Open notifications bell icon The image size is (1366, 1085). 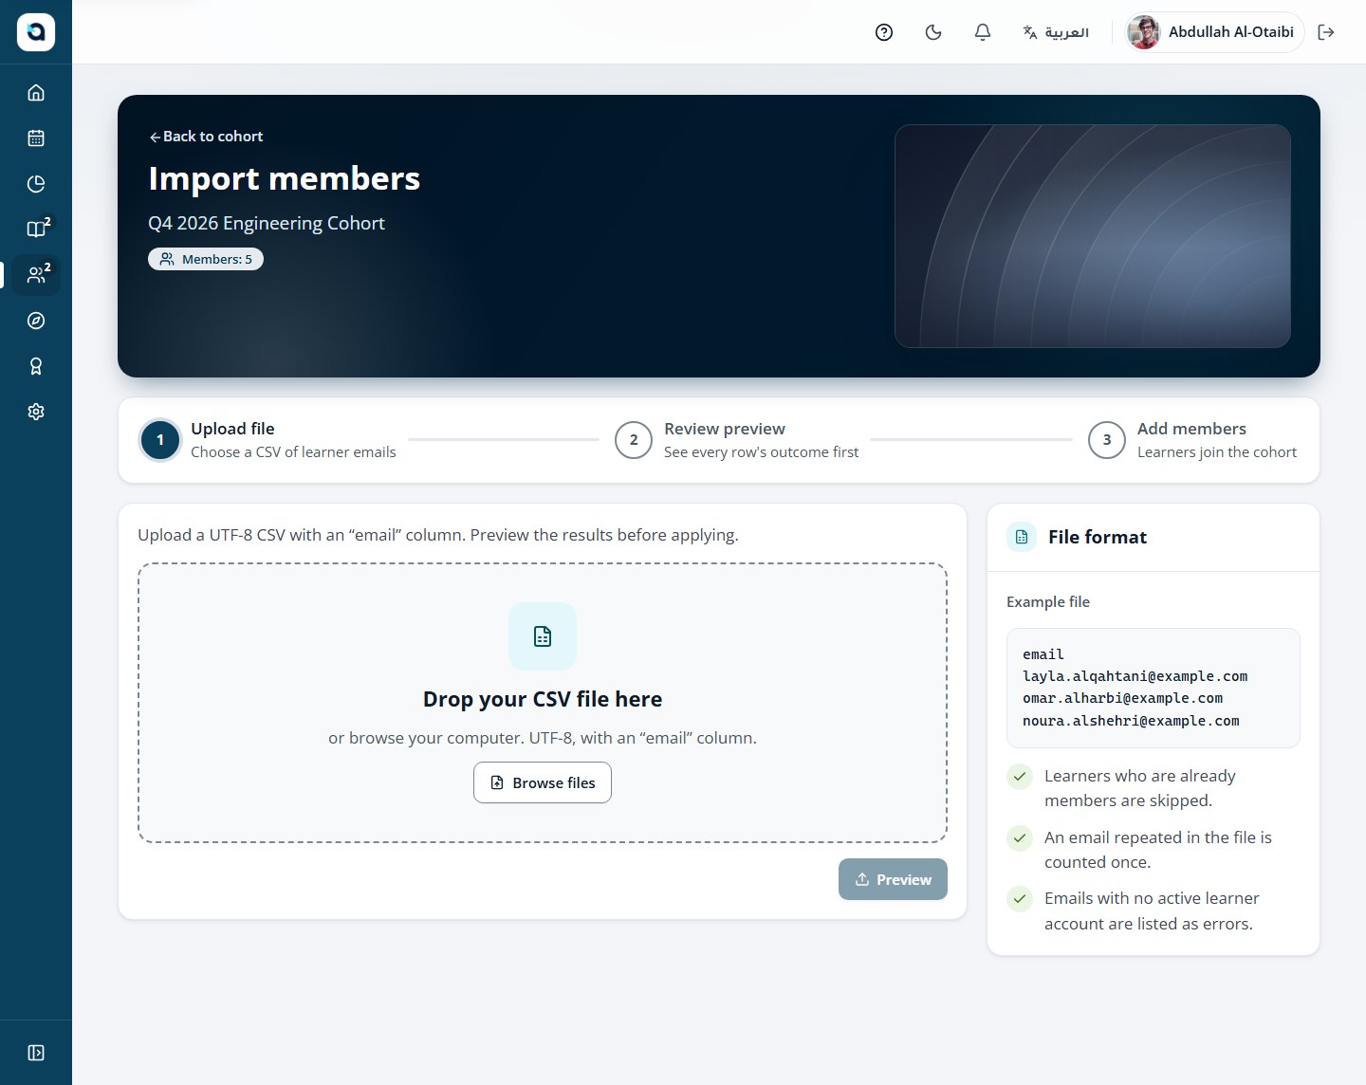[983, 32]
